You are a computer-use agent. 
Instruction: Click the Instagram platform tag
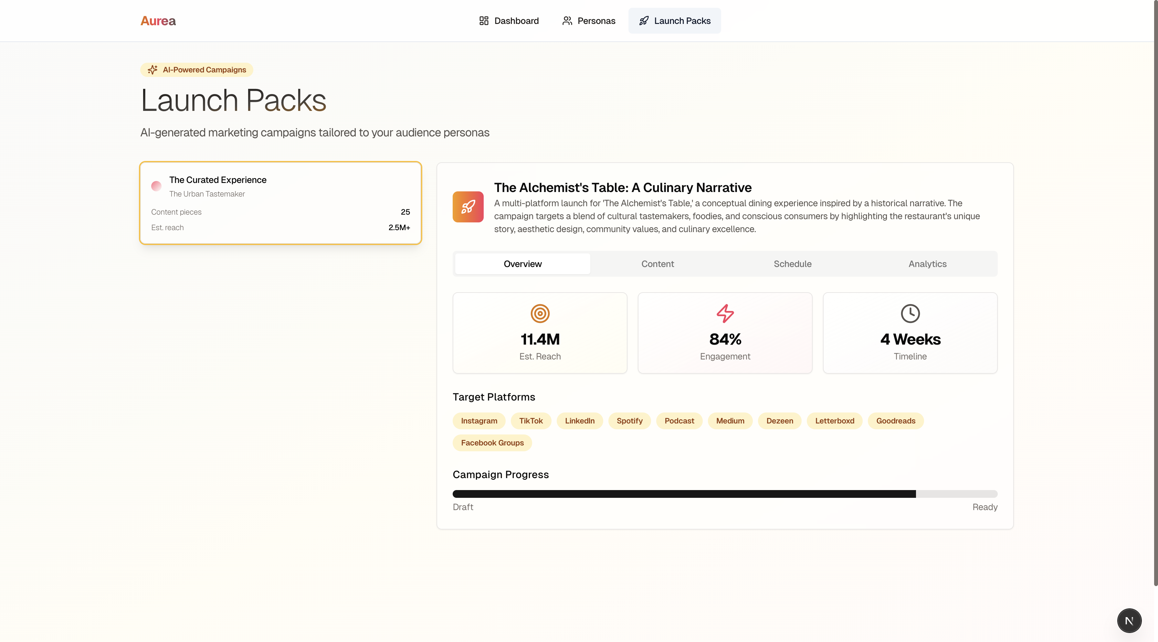point(479,421)
